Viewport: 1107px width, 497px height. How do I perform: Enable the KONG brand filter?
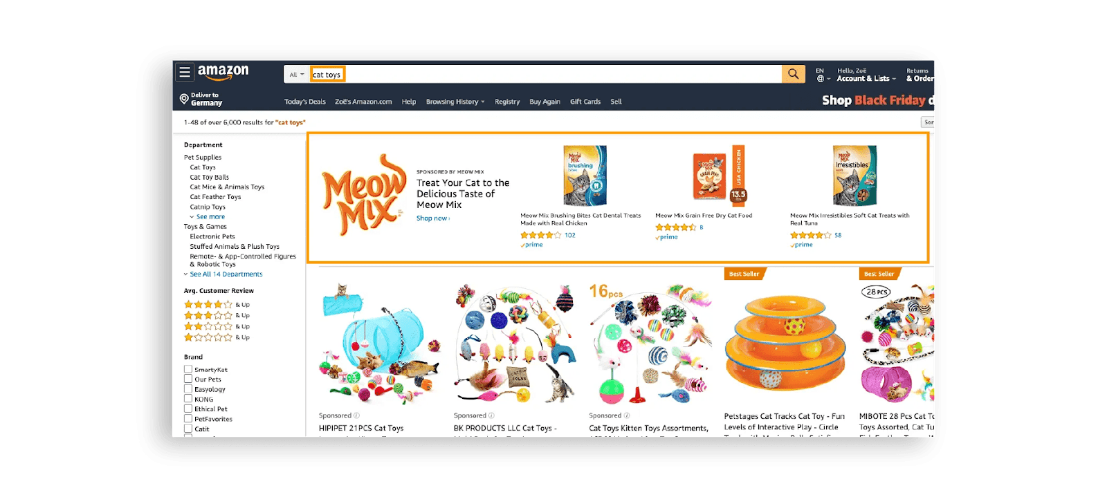tap(188, 399)
